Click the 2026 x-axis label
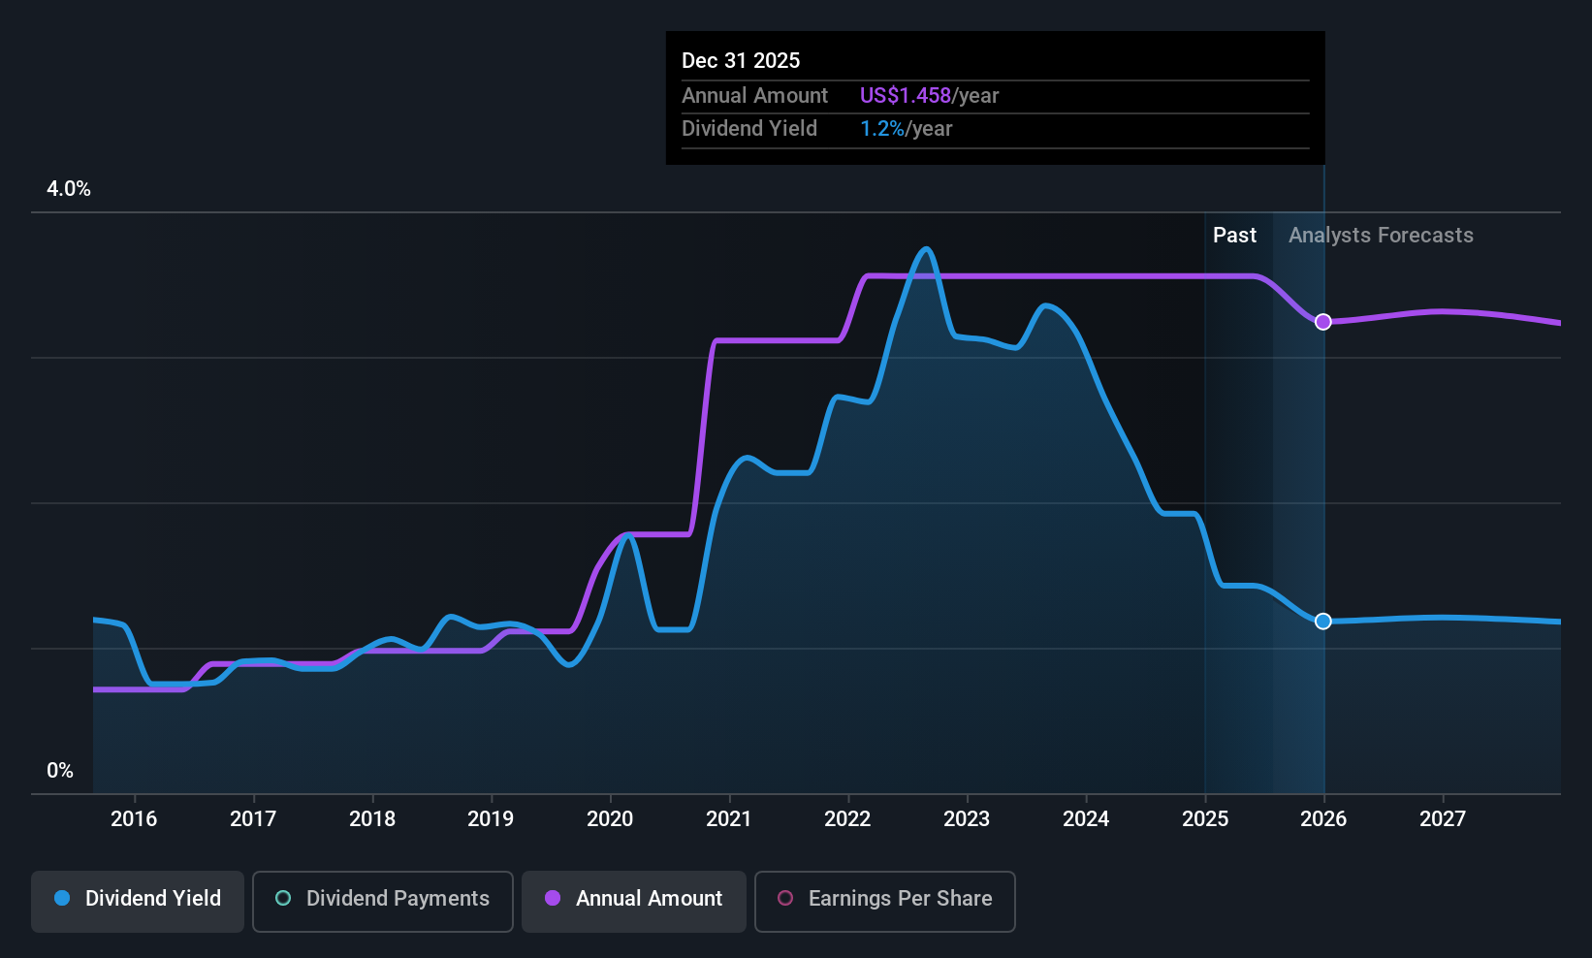 point(1323,819)
